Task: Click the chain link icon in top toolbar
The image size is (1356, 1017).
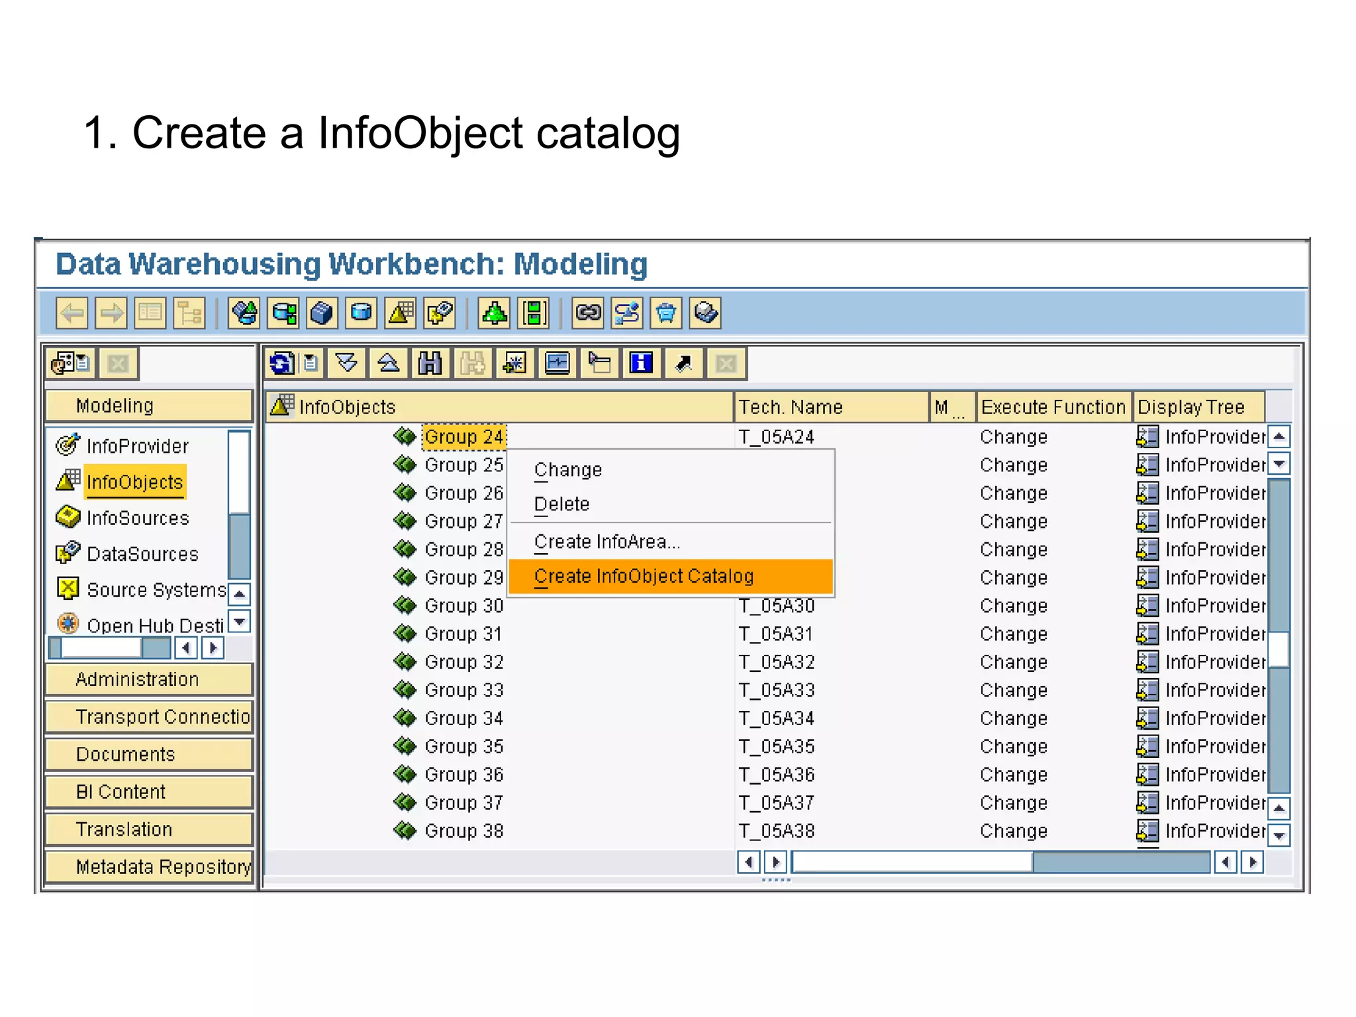Action: pos(588,313)
